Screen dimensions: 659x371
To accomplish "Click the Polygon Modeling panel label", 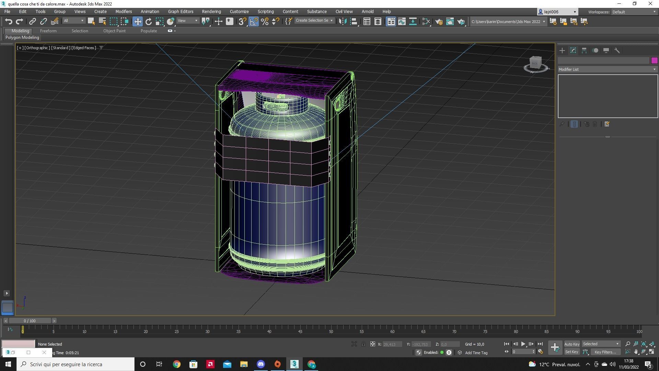I will [x=22, y=37].
